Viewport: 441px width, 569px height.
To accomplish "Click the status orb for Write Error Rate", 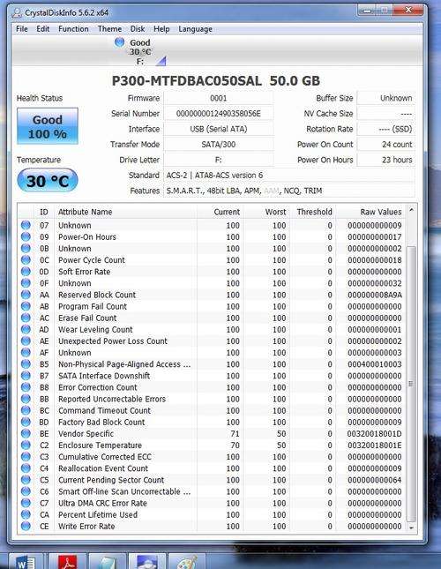I will [x=26, y=526].
